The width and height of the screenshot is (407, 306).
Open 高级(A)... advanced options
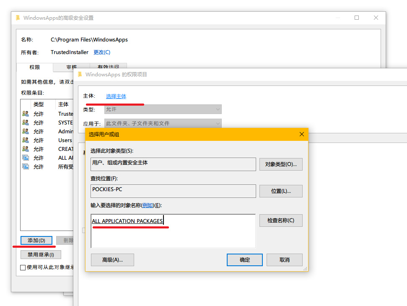click(112, 260)
